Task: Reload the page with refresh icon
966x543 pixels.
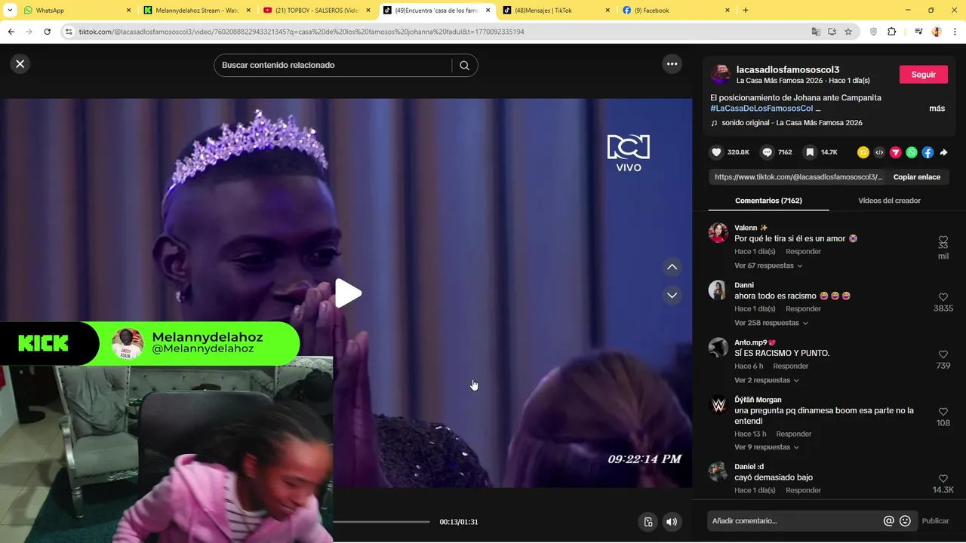Action: [x=47, y=32]
